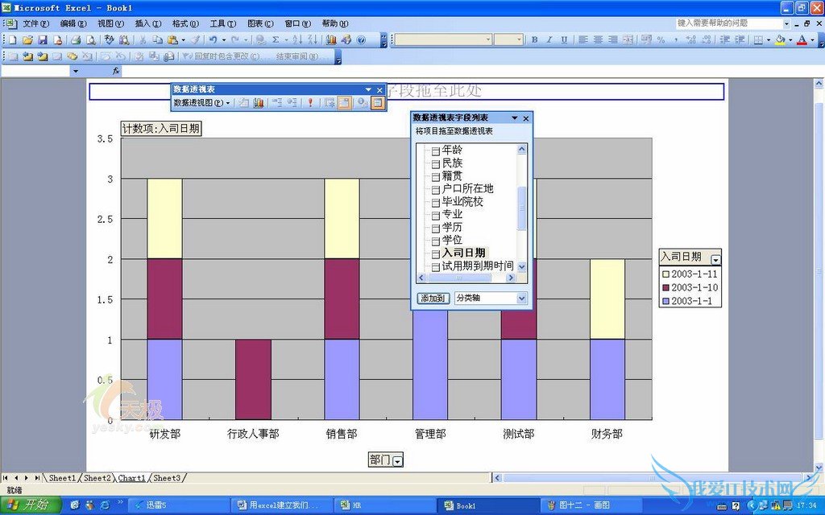825x515 pixels.
Task: Toggle the field list display in the PivotTable toolbar
Action: [377, 103]
